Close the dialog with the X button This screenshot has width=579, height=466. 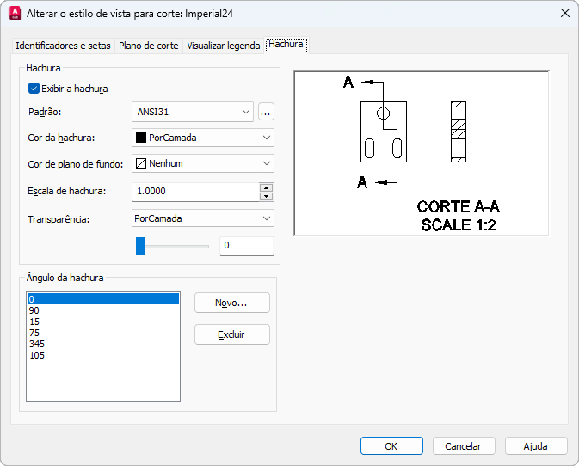[564, 14]
